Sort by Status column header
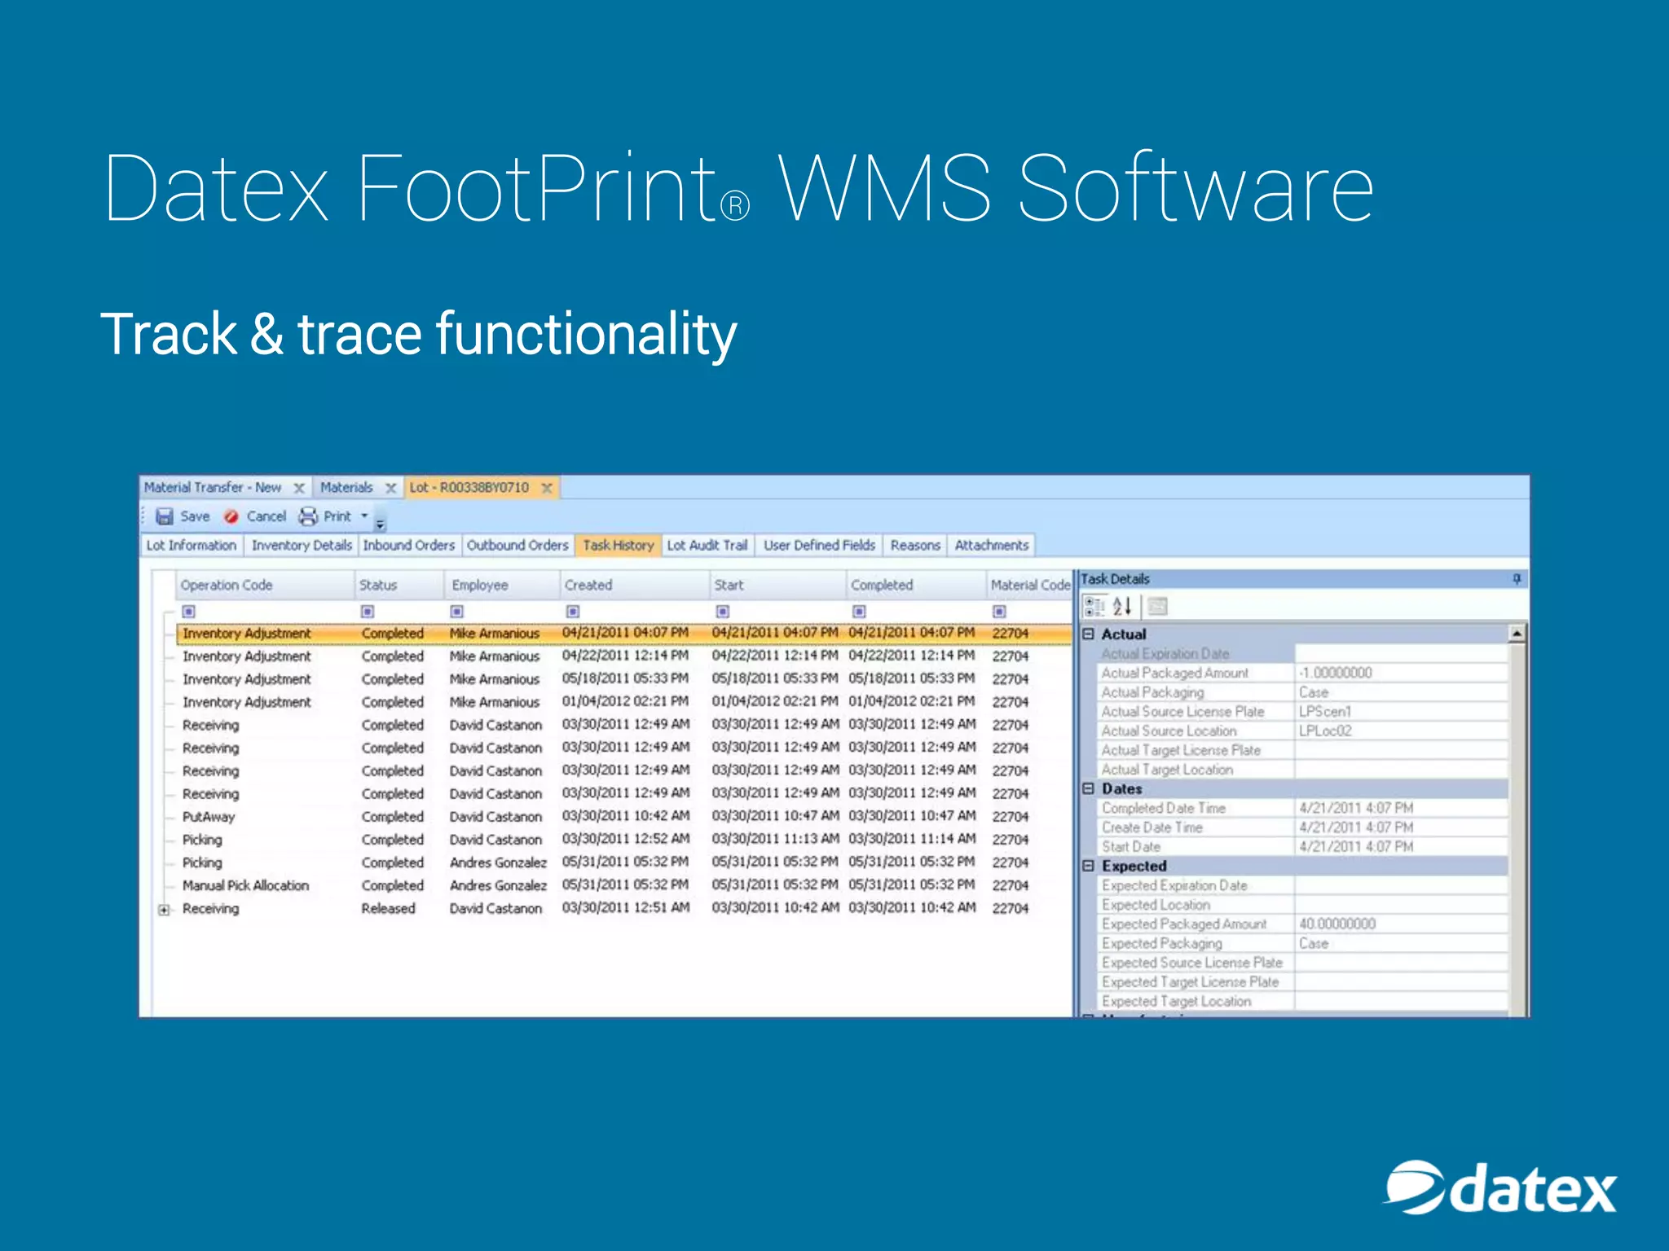 [x=399, y=585]
